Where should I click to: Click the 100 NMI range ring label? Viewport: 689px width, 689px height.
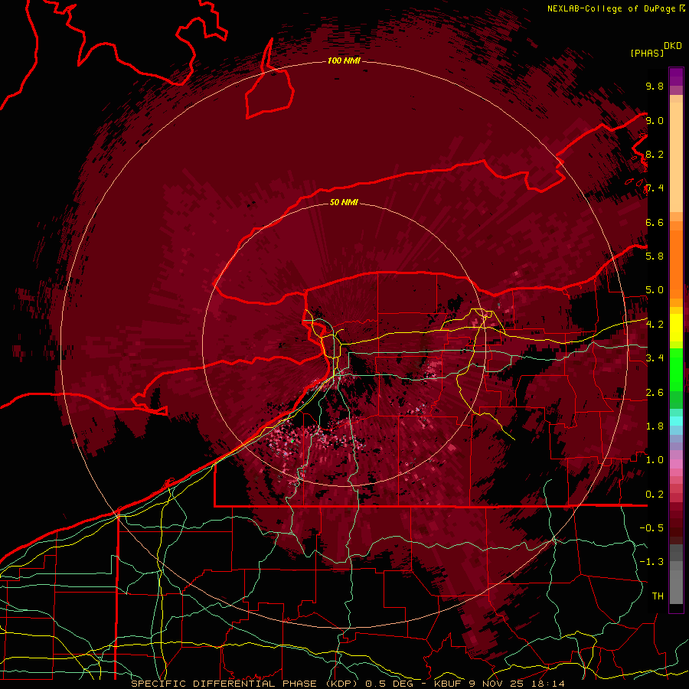coord(344,60)
